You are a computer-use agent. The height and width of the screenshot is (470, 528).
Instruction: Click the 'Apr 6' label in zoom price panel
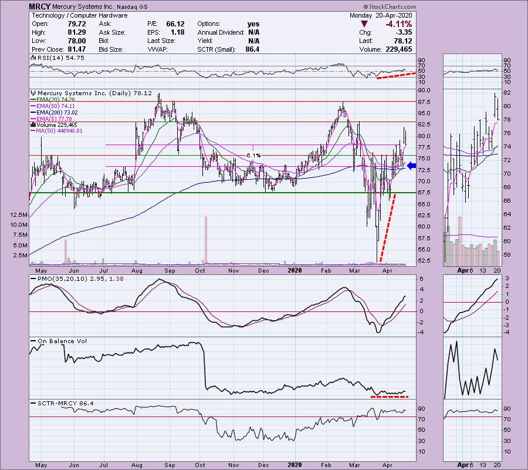click(465, 270)
